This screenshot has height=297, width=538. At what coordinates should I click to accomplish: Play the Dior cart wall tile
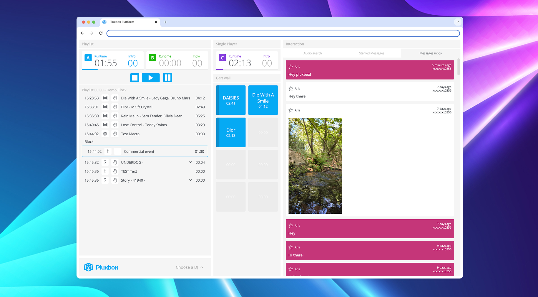pyautogui.click(x=231, y=132)
